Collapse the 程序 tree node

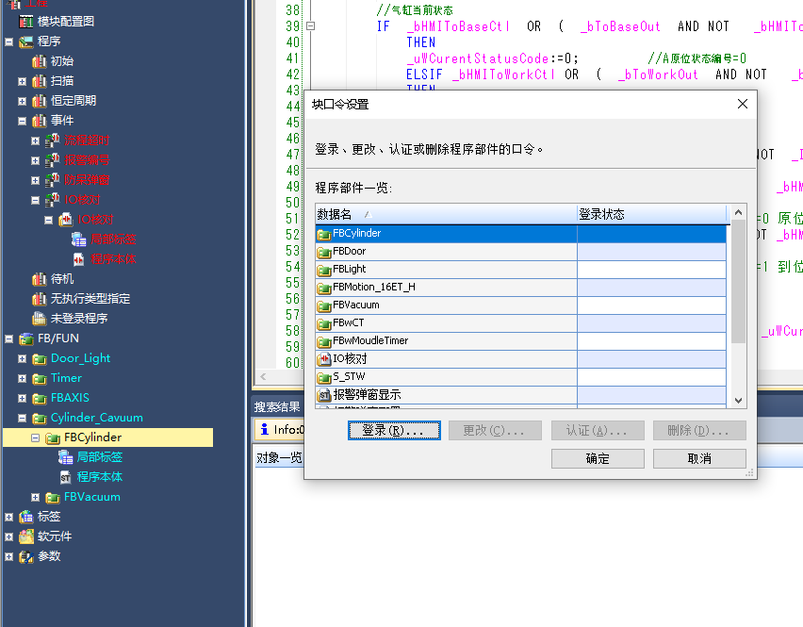9,41
